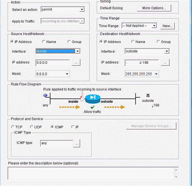
Task: Click Manage Service Groups button
Action: tap(151, 126)
